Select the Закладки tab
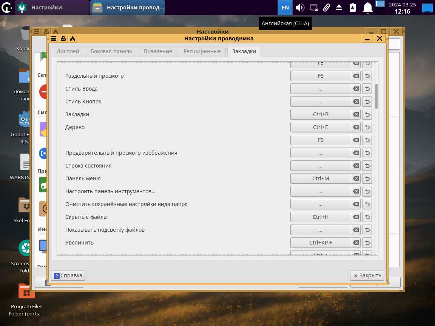The image size is (435, 326). click(x=244, y=51)
